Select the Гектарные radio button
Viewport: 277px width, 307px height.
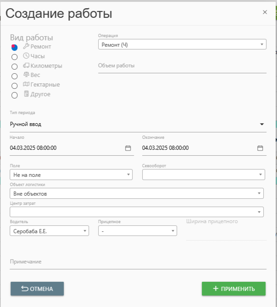pos(14,86)
